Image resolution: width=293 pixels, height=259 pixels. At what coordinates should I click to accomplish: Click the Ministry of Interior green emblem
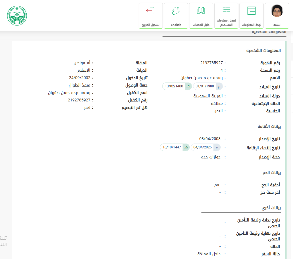(17, 15)
